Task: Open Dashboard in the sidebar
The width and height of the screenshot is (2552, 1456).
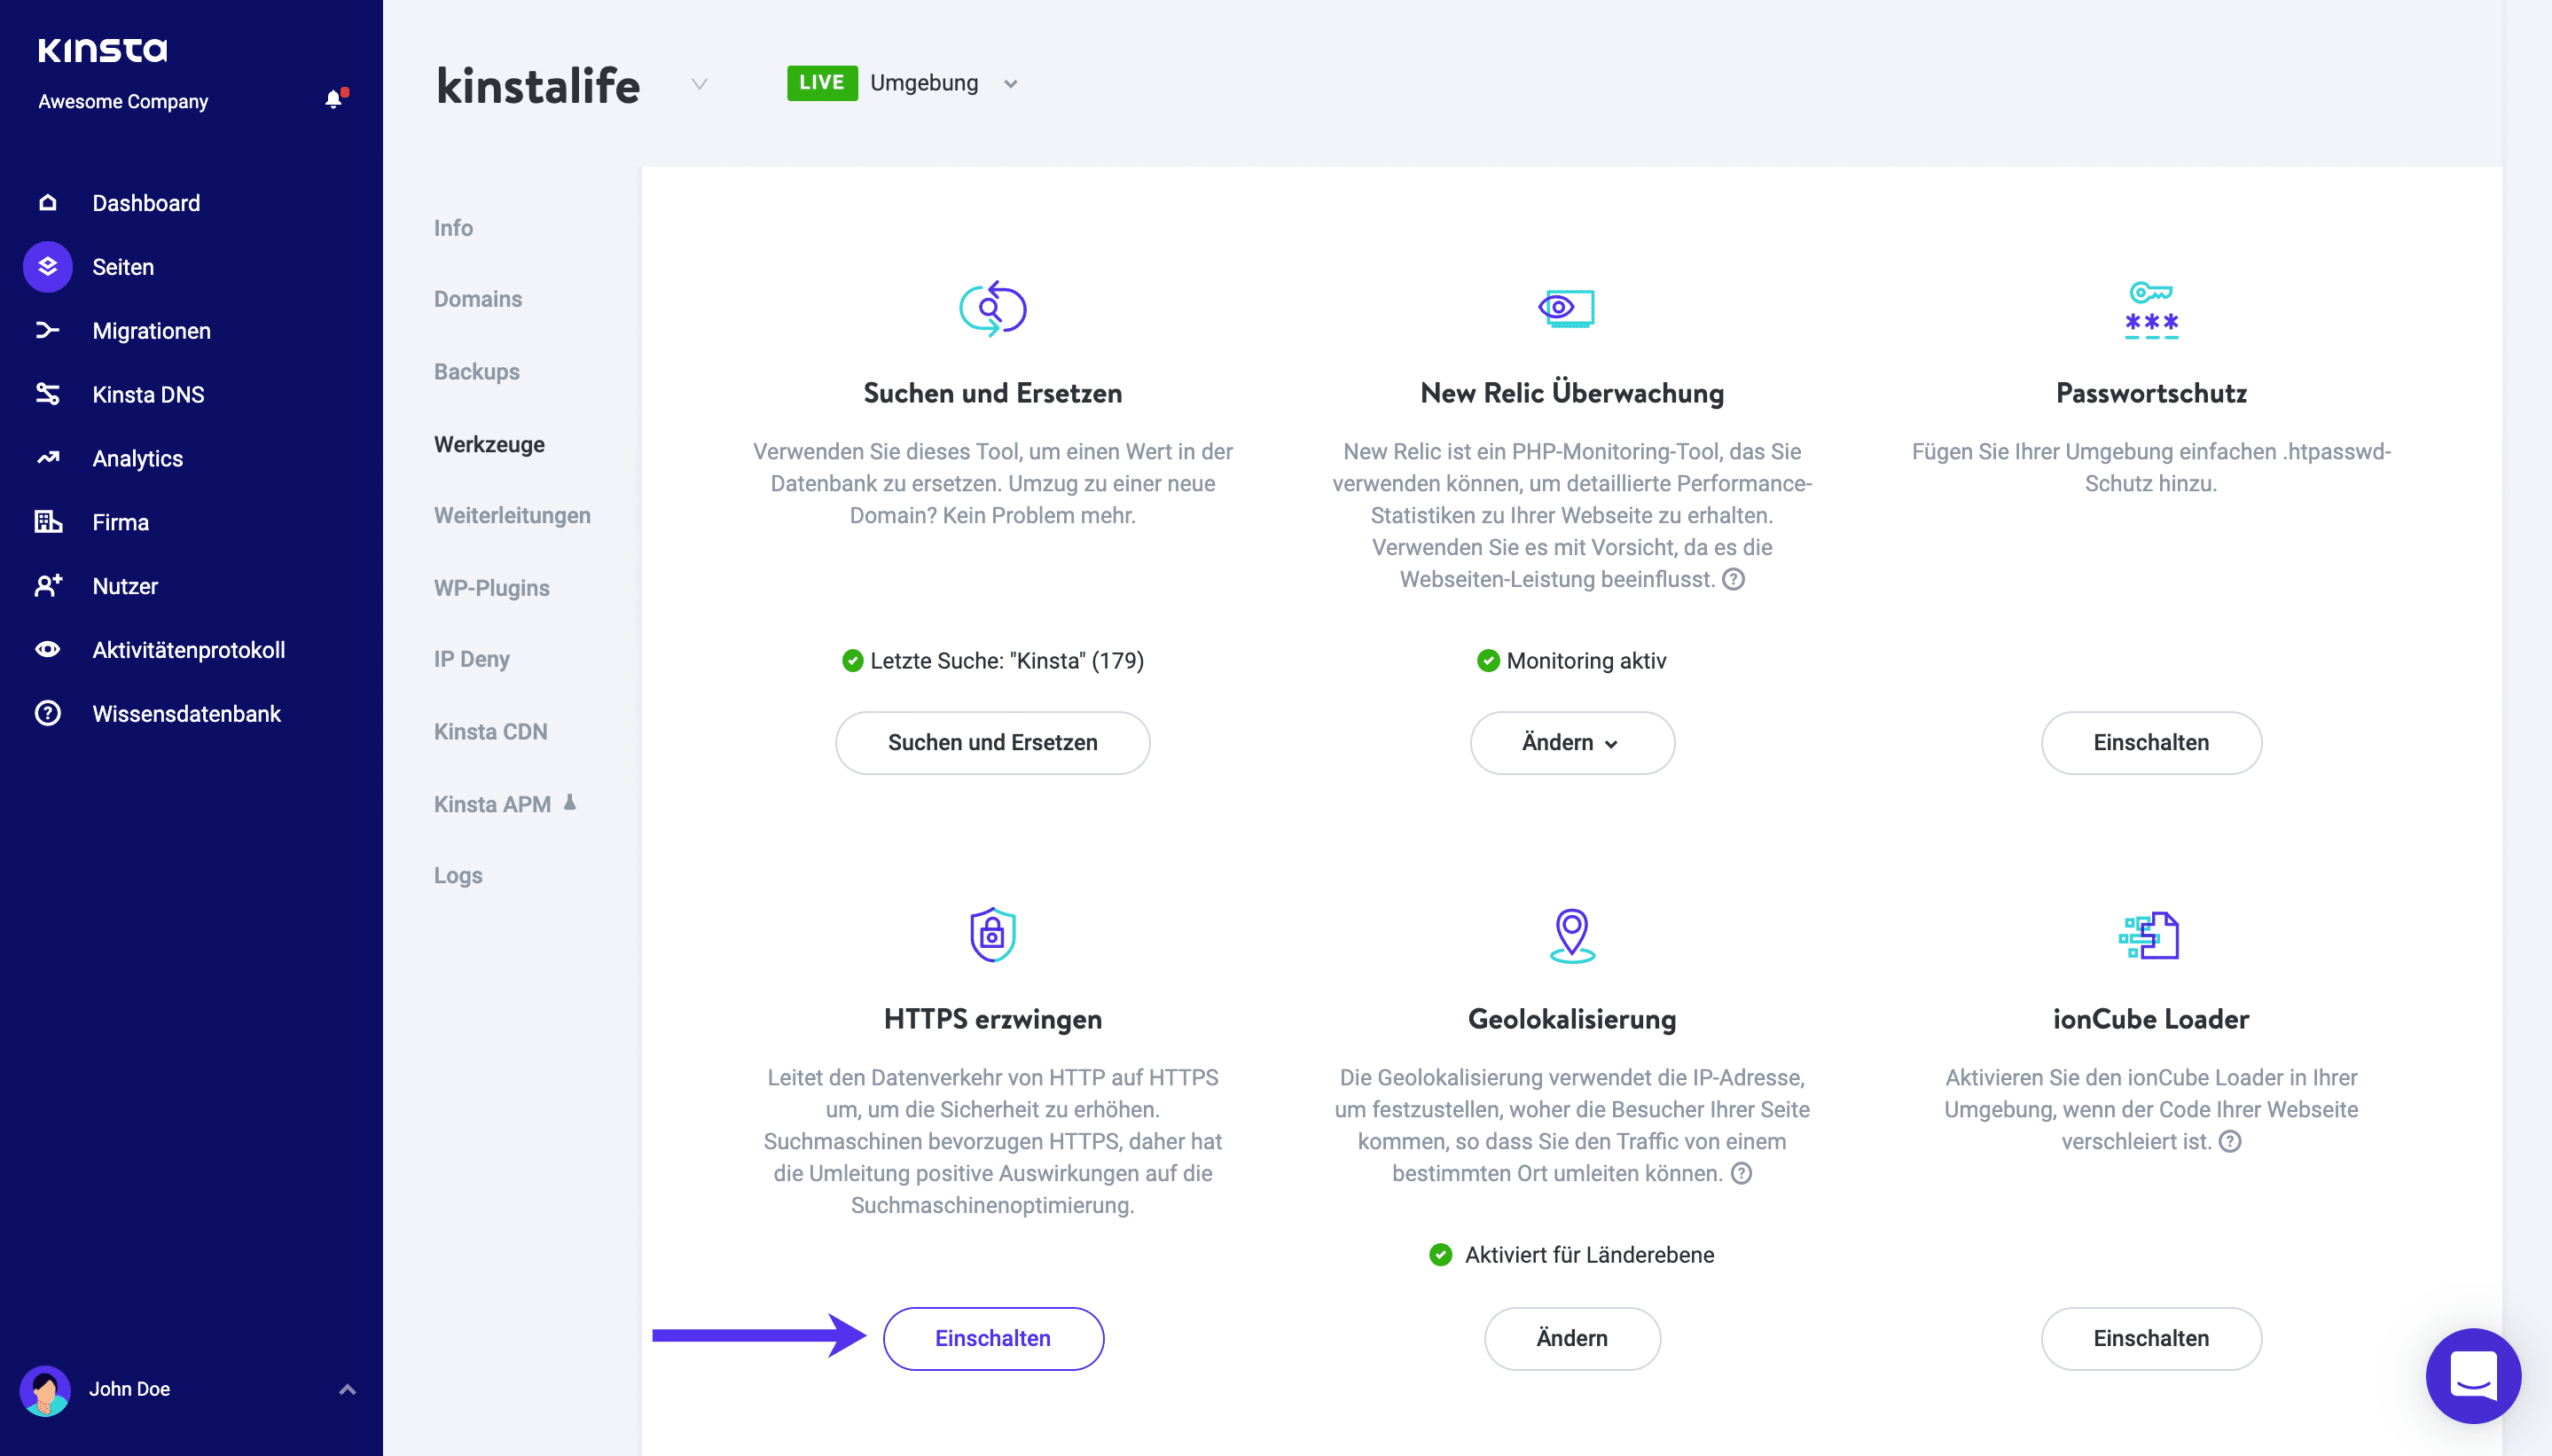Action: [x=146, y=203]
